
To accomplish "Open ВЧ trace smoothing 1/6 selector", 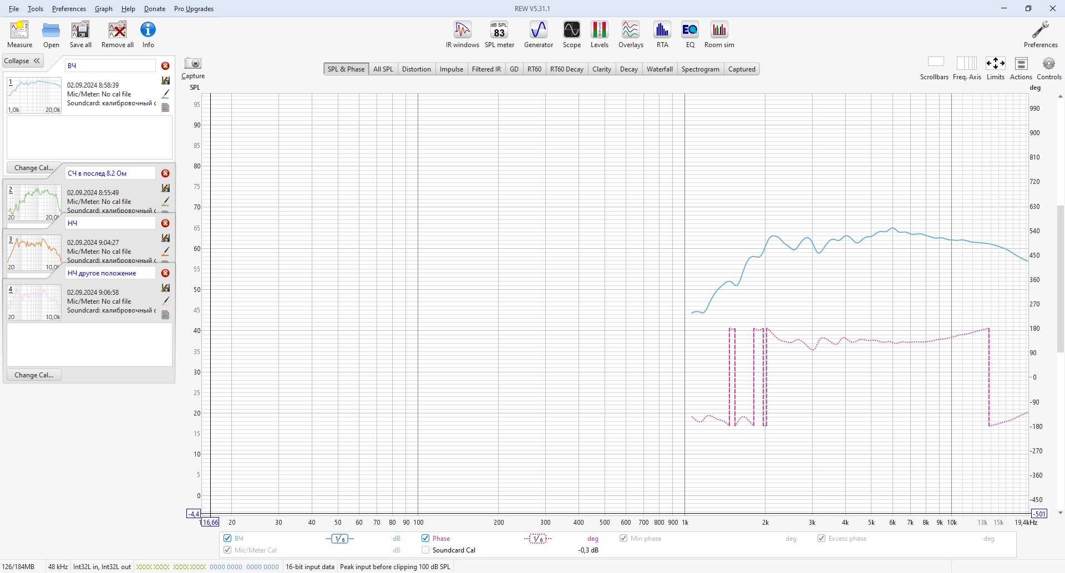I will point(339,539).
